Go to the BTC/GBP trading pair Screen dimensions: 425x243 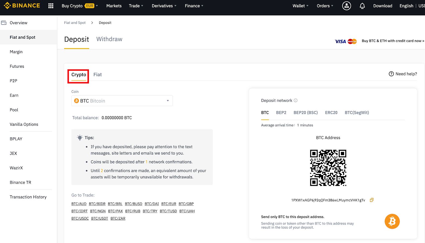(186, 204)
